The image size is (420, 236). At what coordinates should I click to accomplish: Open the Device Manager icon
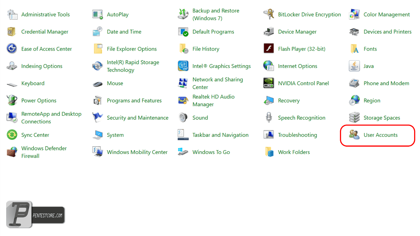tap(269, 32)
